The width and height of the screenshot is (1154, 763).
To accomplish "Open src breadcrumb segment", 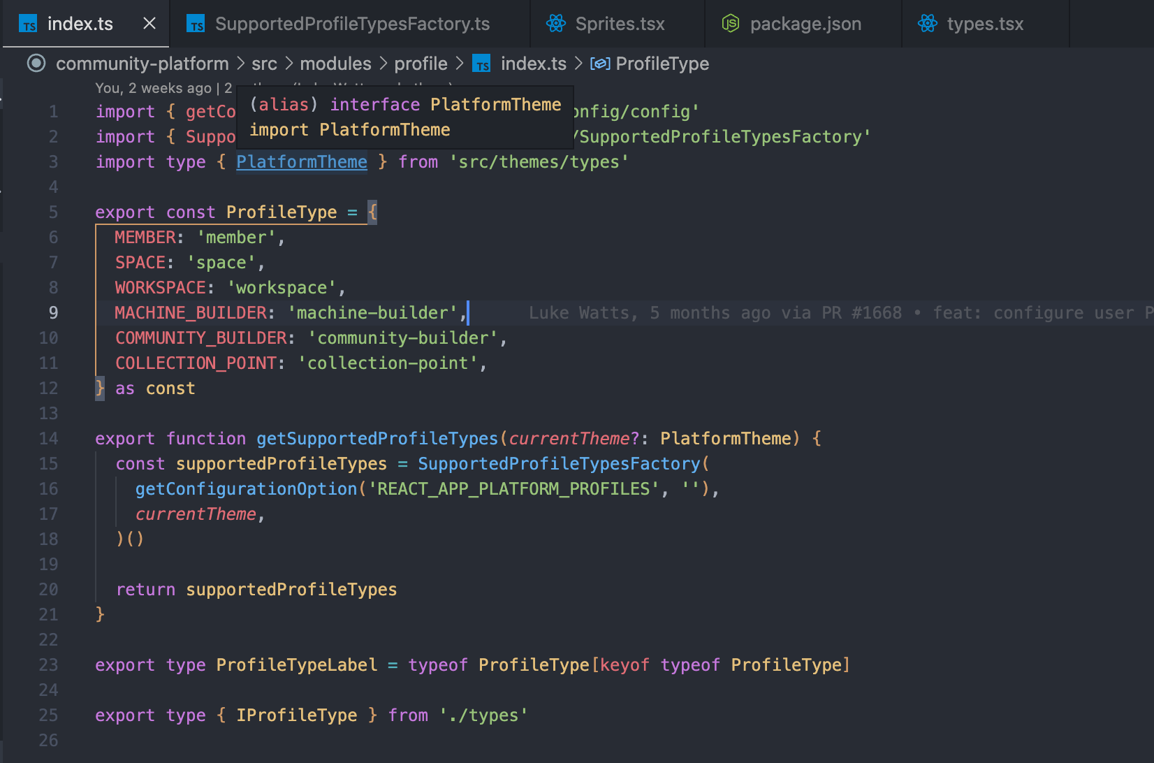I will pyautogui.click(x=265, y=64).
